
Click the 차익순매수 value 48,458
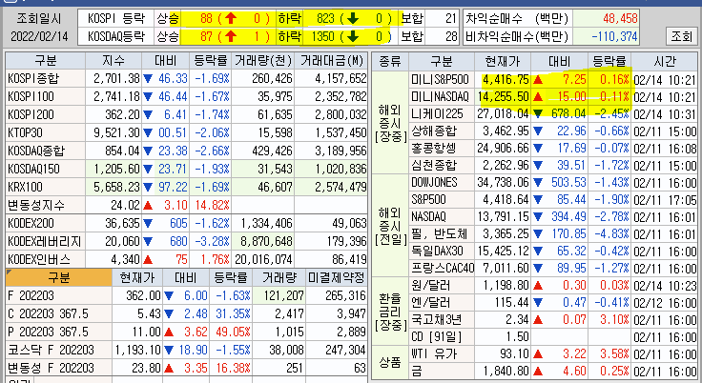pyautogui.click(x=620, y=18)
